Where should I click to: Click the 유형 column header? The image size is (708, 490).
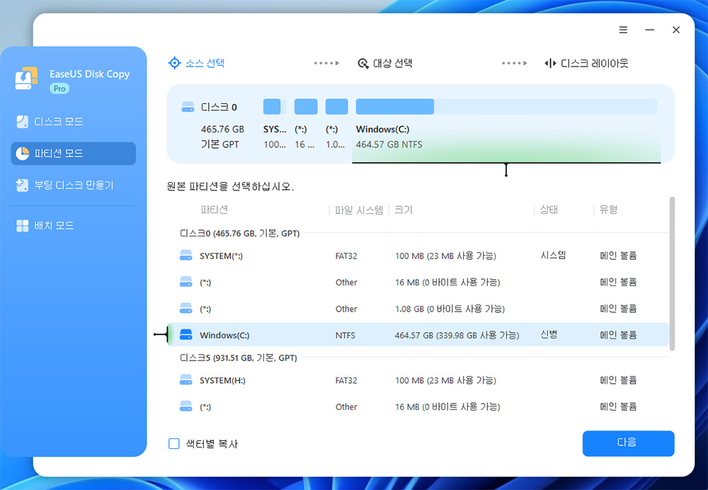(608, 210)
